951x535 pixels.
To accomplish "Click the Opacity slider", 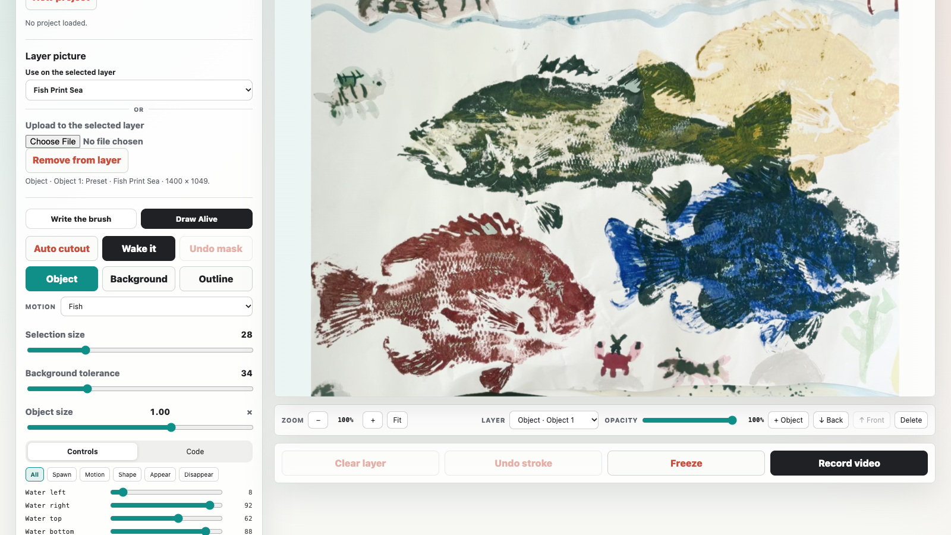I will click(690, 420).
